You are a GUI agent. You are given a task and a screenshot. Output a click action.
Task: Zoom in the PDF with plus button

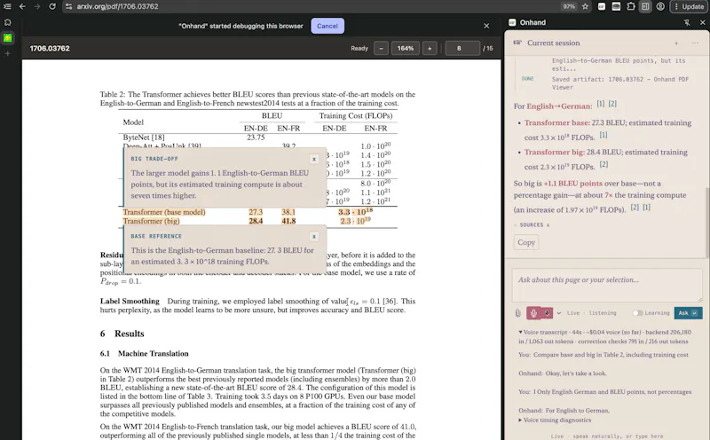430,48
